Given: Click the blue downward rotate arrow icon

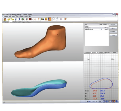Looking at the screenshot, I should (x=16, y=19).
